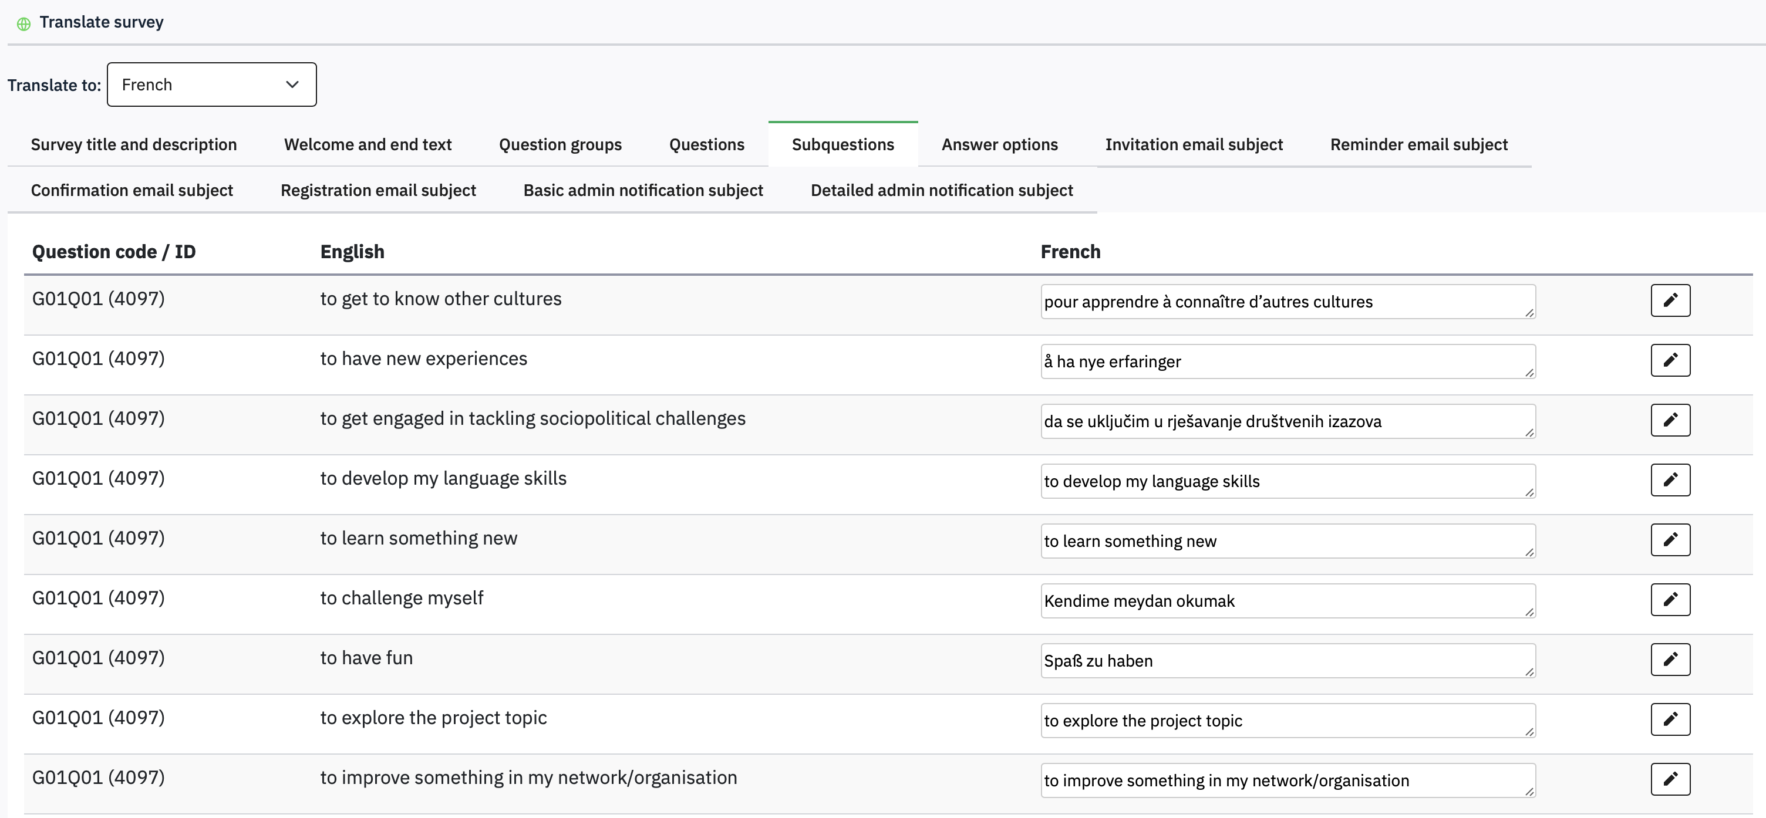This screenshot has width=1766, height=818.
Task: Click edit icon for network/organisation row
Action: click(x=1670, y=779)
